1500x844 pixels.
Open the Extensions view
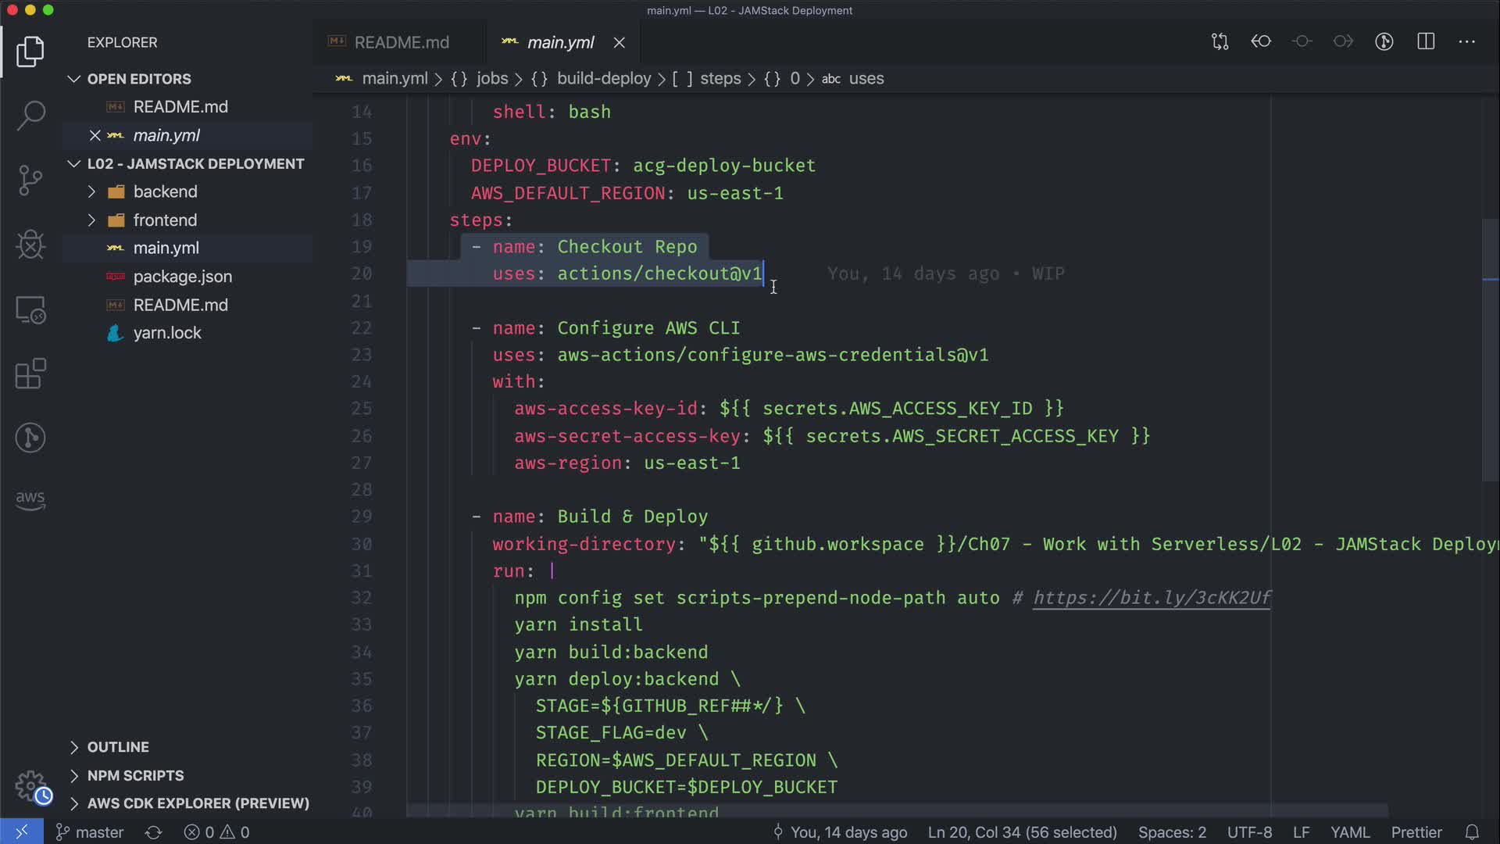(30, 374)
